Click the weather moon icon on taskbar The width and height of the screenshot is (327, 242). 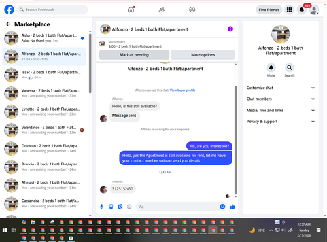[x=252, y=230]
